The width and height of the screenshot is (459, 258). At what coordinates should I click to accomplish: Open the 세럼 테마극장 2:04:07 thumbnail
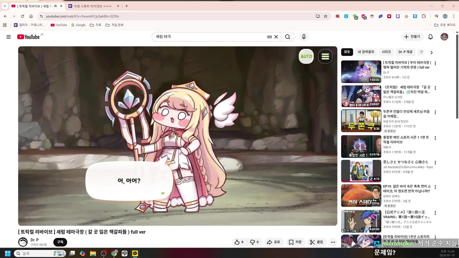click(x=361, y=96)
